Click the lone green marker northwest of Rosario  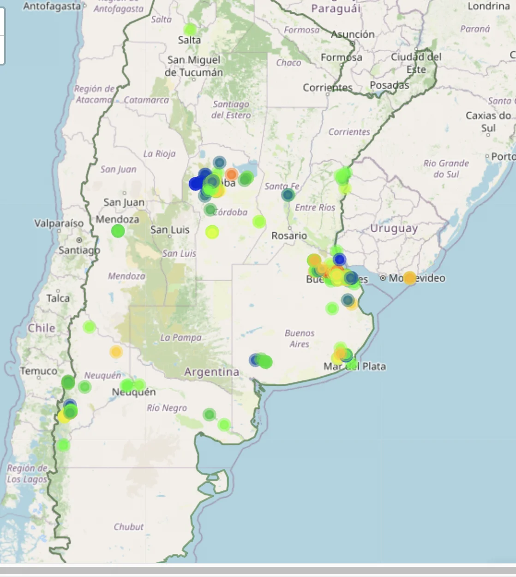(259, 222)
